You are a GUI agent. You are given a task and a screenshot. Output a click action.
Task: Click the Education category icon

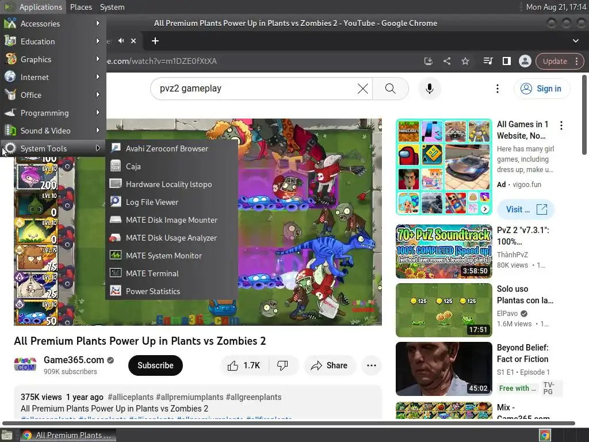coord(10,41)
